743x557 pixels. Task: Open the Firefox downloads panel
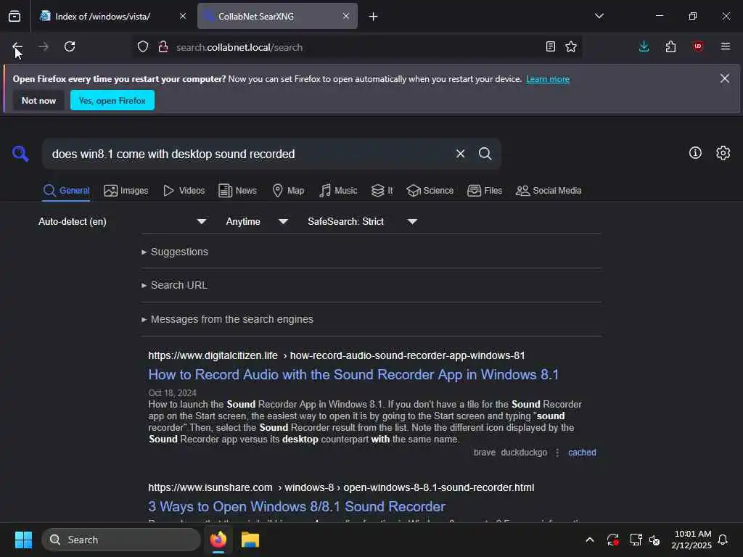(644, 46)
